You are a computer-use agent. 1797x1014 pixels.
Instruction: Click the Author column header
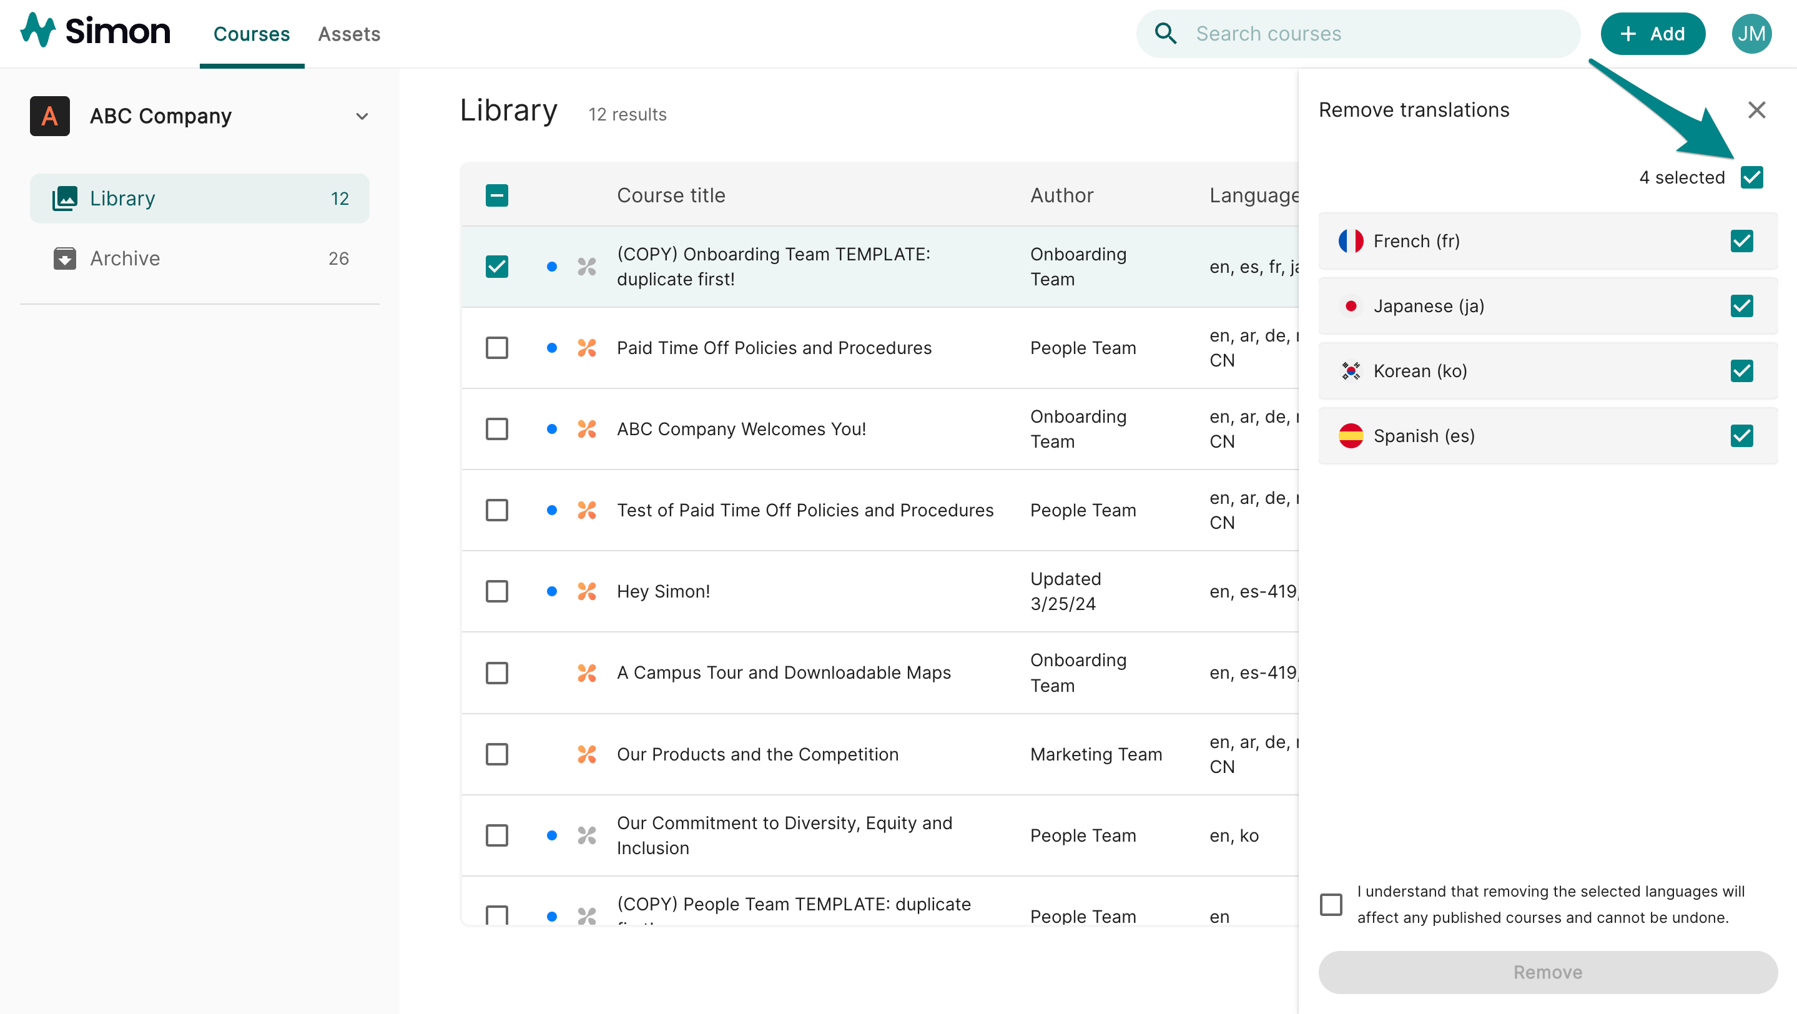[1061, 195]
